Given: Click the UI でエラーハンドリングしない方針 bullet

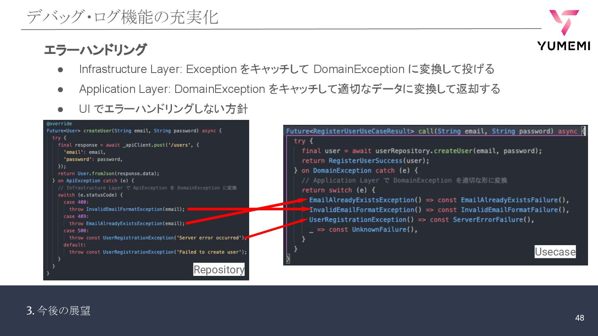Looking at the screenshot, I should pos(163,109).
